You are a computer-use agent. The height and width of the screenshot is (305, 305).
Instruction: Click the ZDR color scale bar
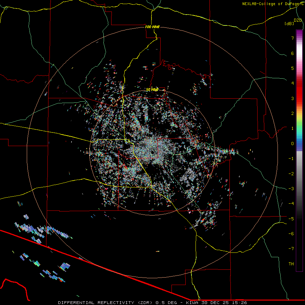(299, 150)
